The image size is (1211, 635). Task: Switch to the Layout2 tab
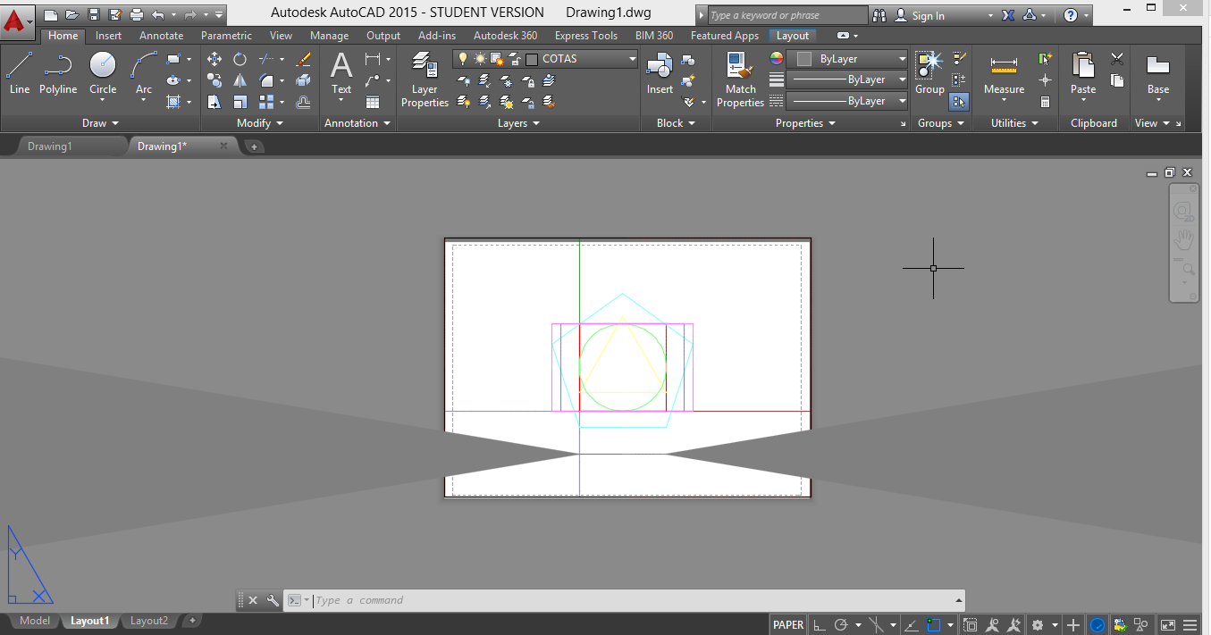149,621
